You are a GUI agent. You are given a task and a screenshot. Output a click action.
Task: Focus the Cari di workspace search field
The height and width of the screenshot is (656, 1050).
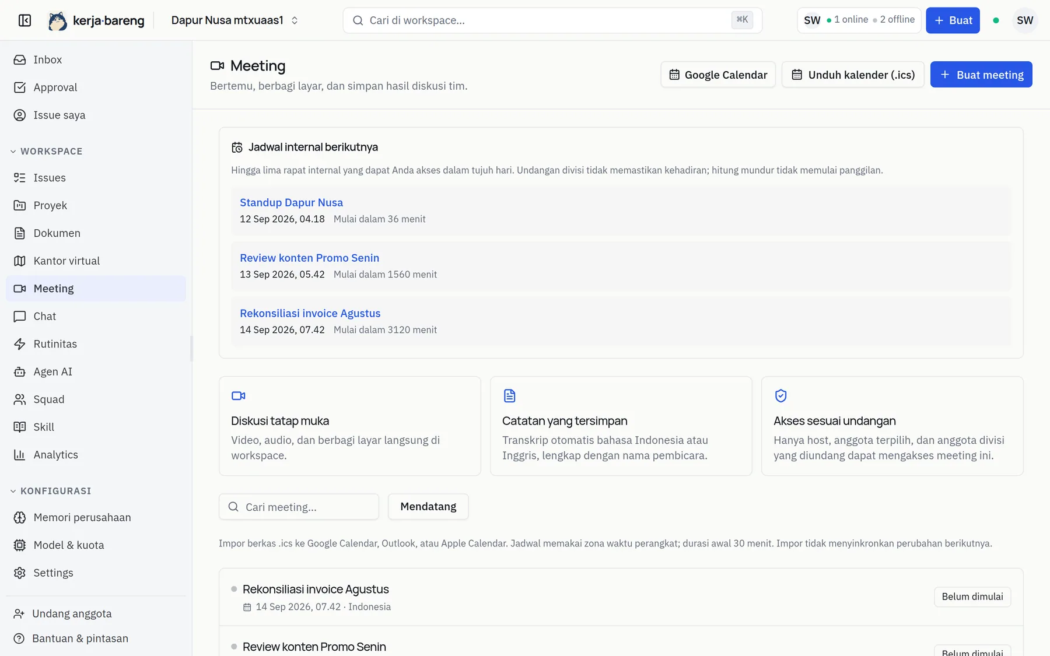[552, 20]
